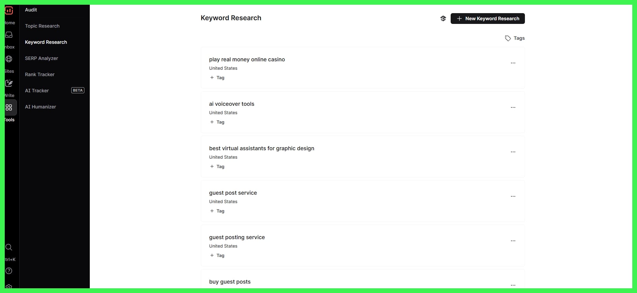Click the Tags filter button
637x293 pixels.
(x=514, y=38)
